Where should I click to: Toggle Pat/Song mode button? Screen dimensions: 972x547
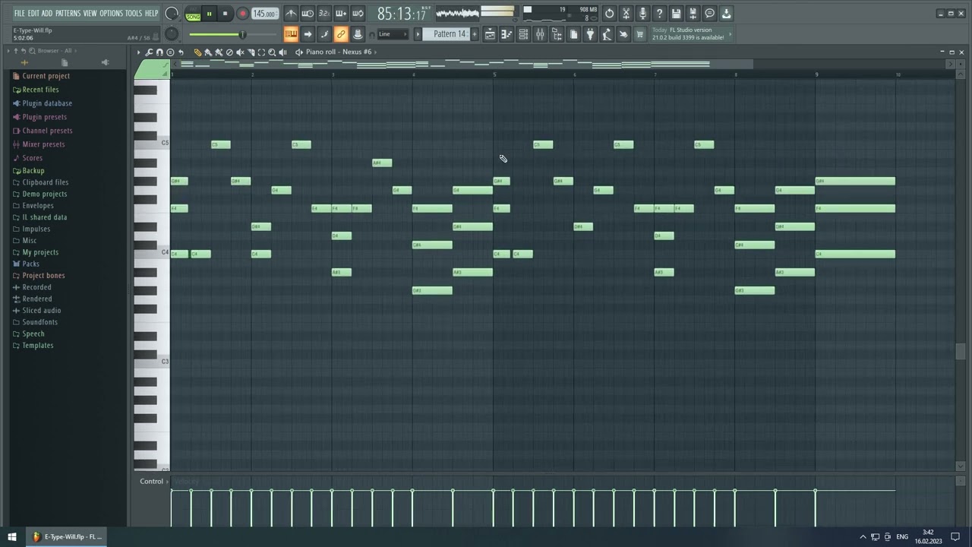point(193,14)
